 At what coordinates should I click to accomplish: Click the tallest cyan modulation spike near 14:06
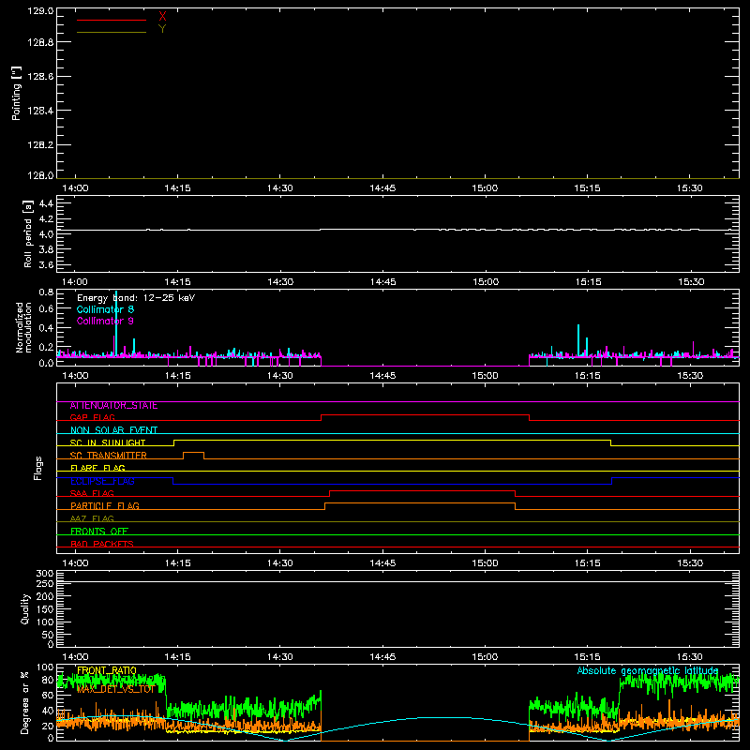pyautogui.click(x=116, y=322)
